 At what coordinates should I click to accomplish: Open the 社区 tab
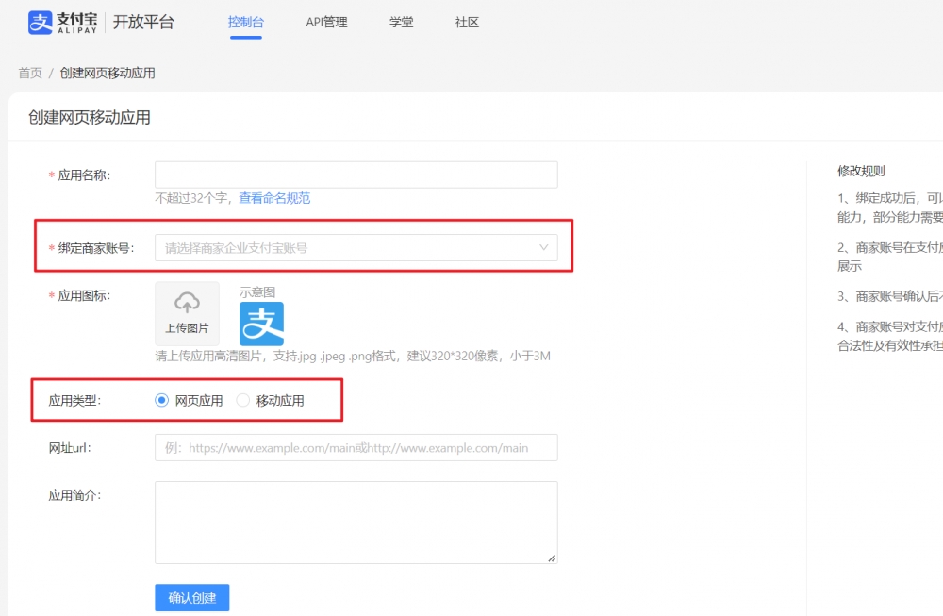point(467,23)
